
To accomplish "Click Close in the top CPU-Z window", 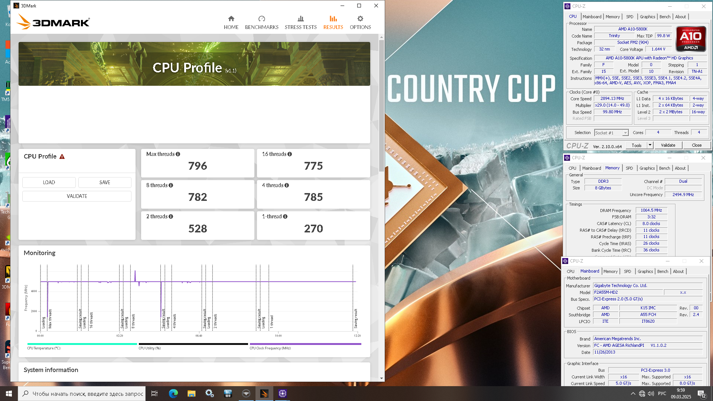I will pyautogui.click(x=697, y=145).
